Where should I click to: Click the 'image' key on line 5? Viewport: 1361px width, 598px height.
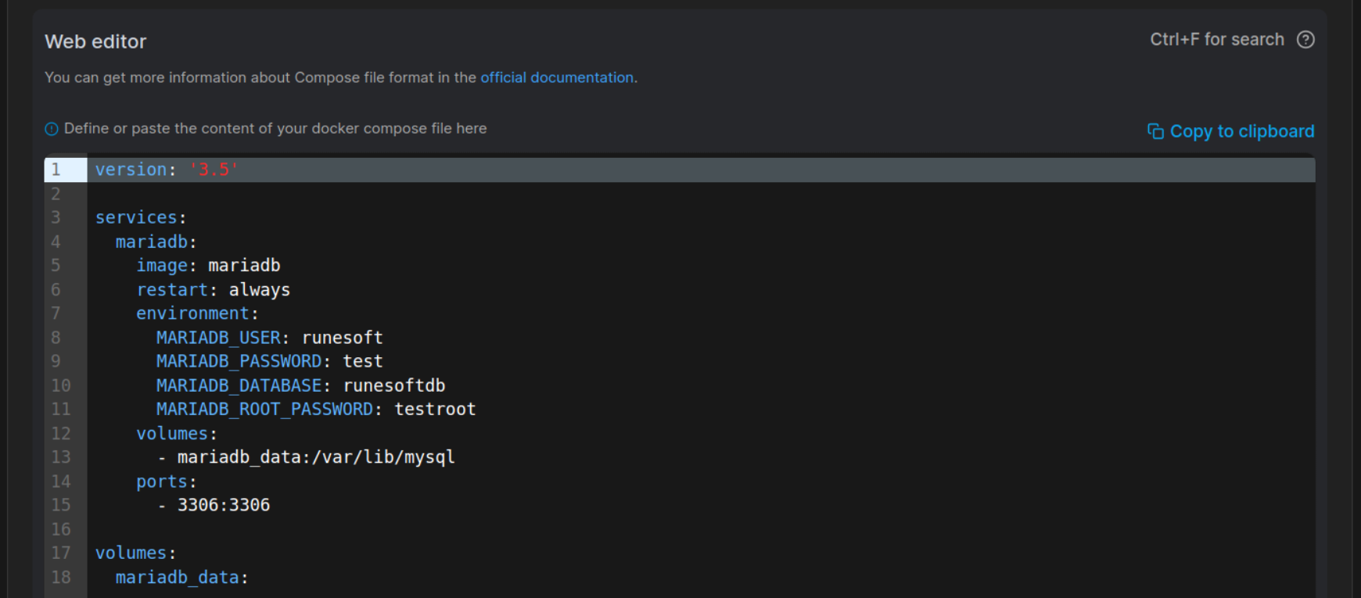click(x=161, y=266)
